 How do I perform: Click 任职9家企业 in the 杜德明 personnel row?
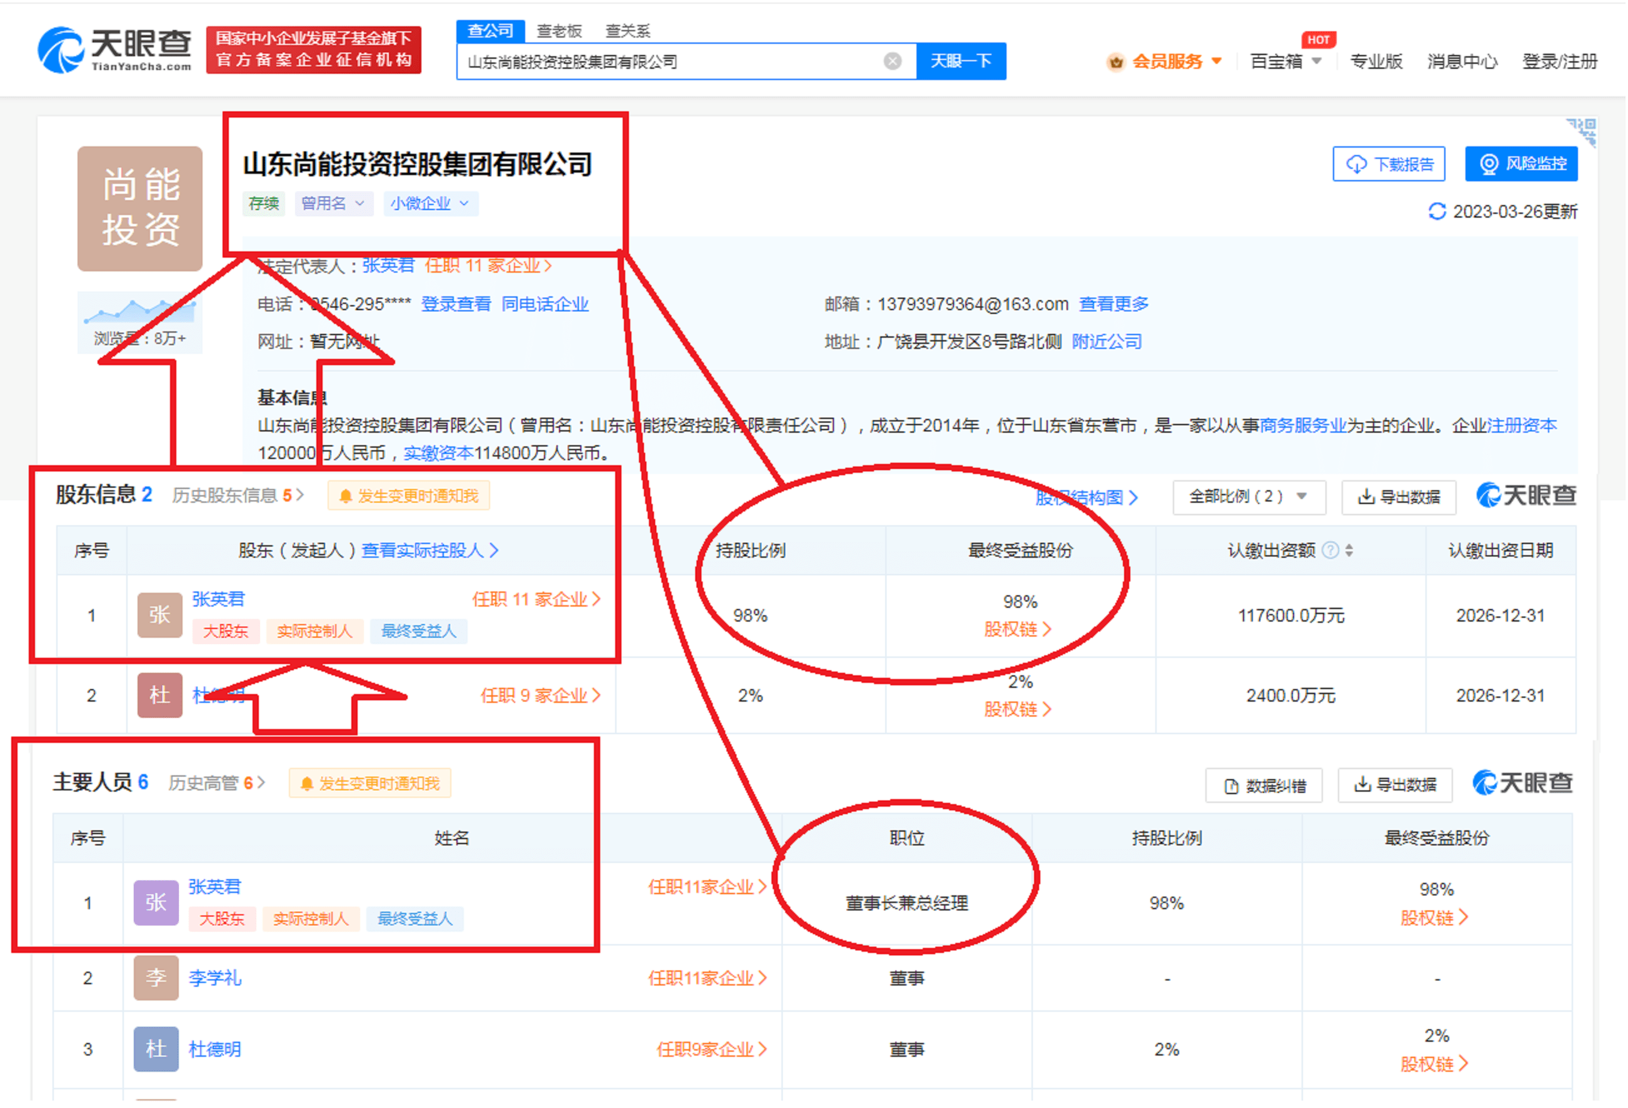point(713,1050)
